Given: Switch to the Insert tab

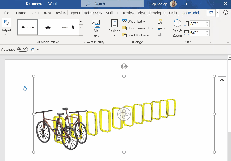Looking at the screenshot, I should coord(34,13).
